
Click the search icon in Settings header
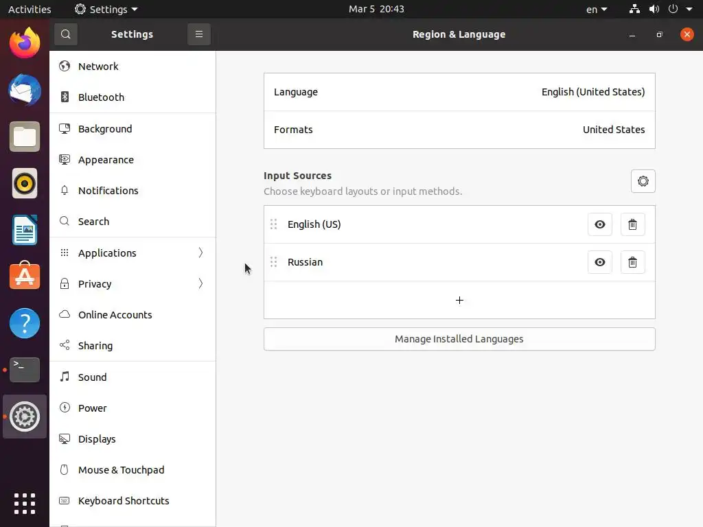click(x=65, y=34)
